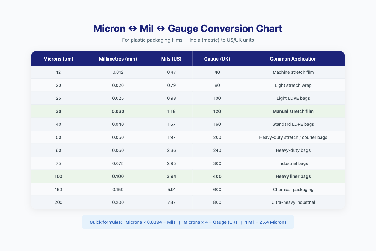Image resolution: width=376 pixels, height=251 pixels.
Task: Click the 240 gauge cell
Action: coord(217,150)
